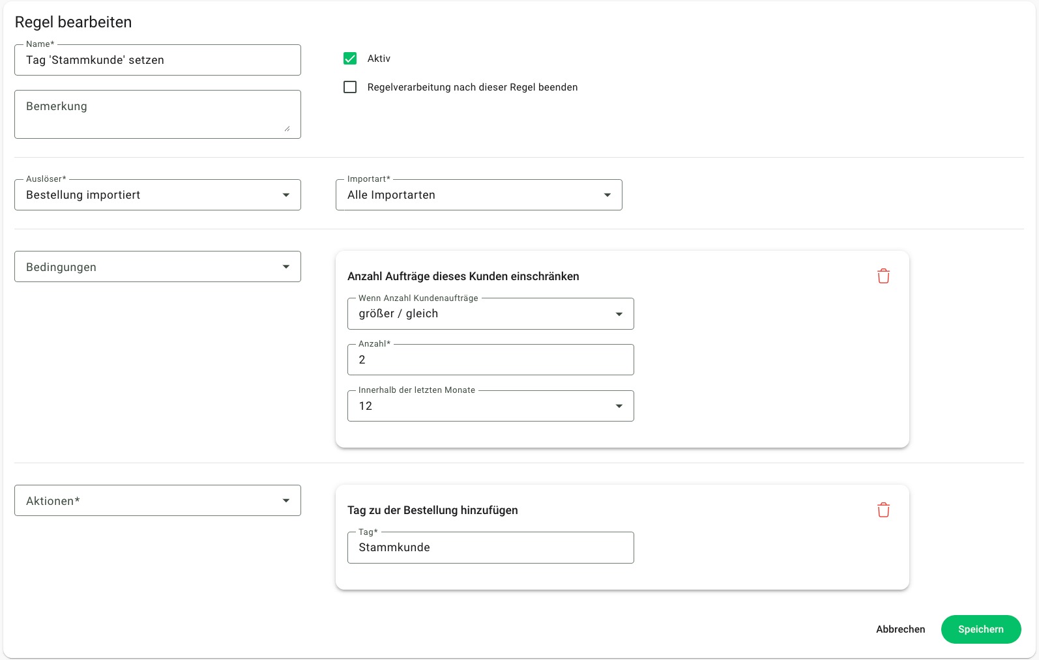The width and height of the screenshot is (1039, 660).
Task: Open the Auslöser dropdown
Action: [x=158, y=195]
